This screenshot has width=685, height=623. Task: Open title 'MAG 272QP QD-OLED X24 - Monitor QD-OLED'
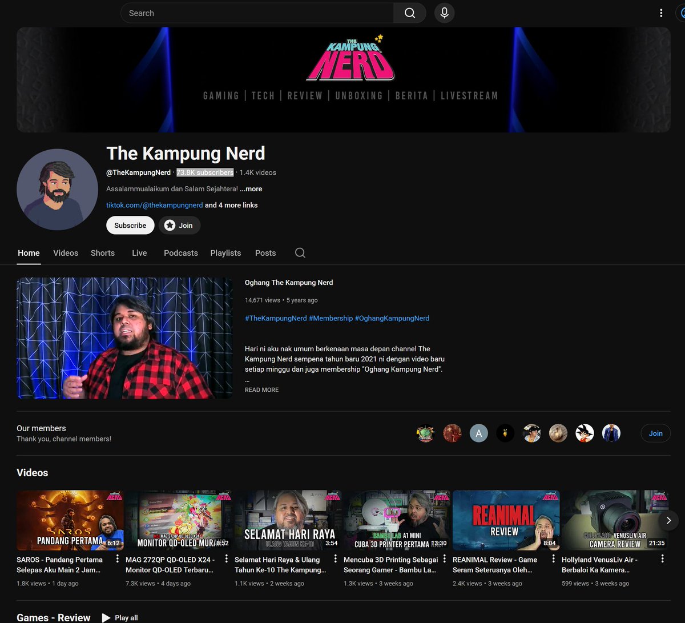click(x=170, y=565)
